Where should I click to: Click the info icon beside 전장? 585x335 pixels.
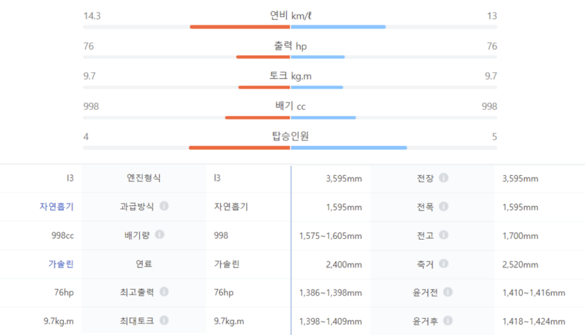click(443, 178)
